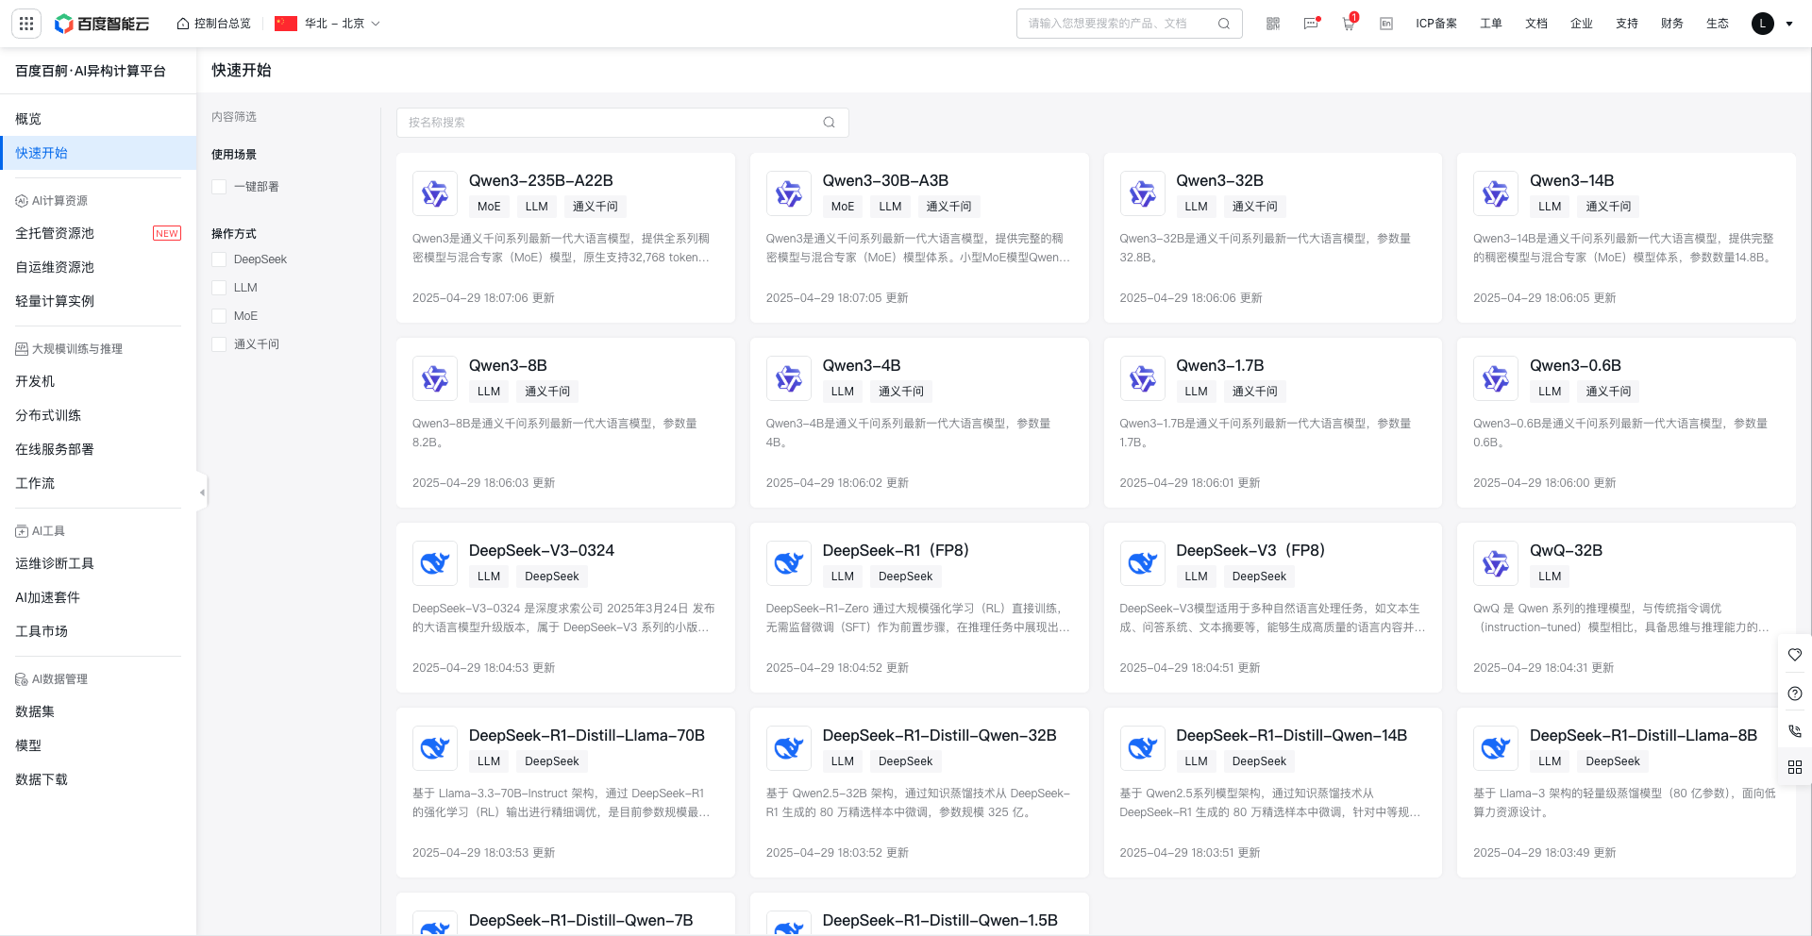Open AI加速套件 in sidebar

(x=98, y=597)
